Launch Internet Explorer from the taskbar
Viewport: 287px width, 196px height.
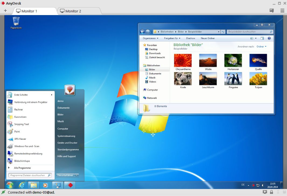click(22, 185)
